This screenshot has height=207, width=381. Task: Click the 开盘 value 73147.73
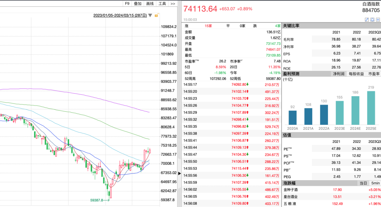pos(273,43)
